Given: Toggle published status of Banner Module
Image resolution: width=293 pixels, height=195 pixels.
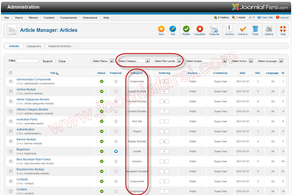Looking at the screenshot, I should click(x=102, y=141).
